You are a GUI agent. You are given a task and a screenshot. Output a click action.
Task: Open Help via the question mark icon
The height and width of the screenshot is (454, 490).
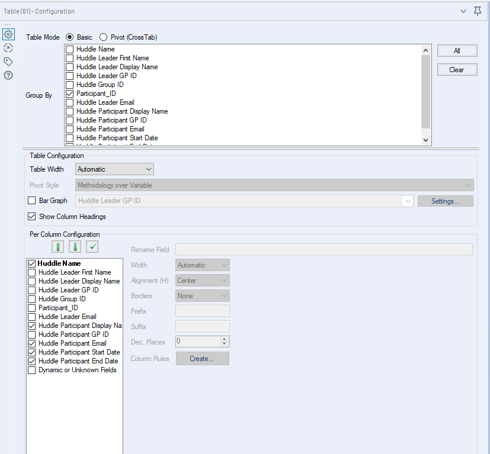coord(8,75)
